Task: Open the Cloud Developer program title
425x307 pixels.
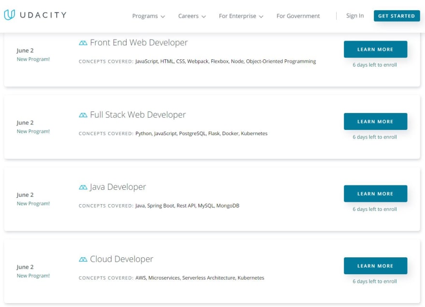Action: [x=121, y=259]
